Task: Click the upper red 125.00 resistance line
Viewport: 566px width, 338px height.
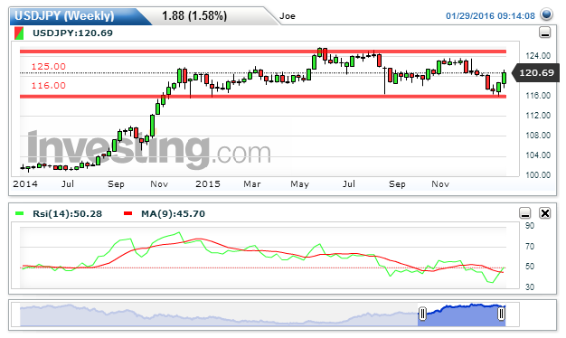Action: pos(263,52)
